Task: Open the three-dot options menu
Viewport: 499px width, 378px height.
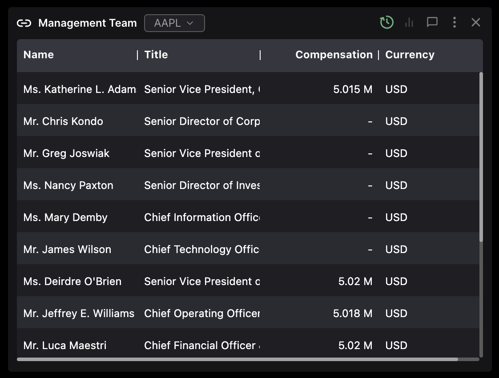Action: pos(454,22)
